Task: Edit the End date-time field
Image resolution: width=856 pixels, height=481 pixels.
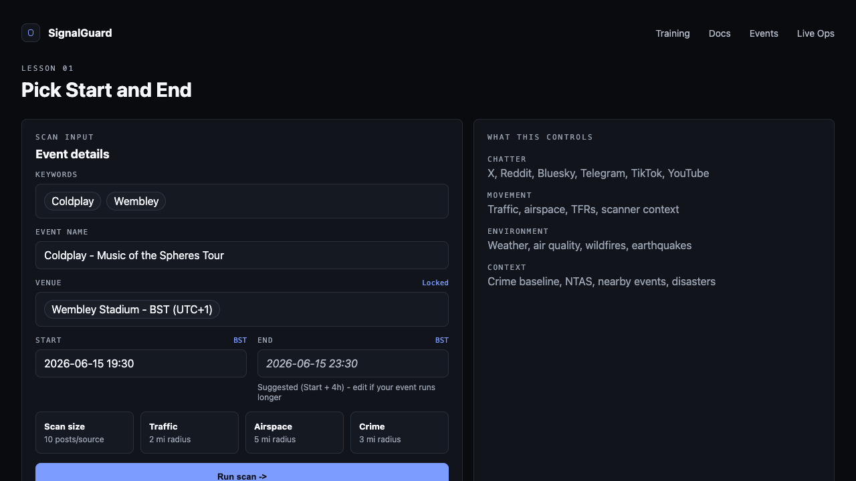Action: (x=353, y=363)
